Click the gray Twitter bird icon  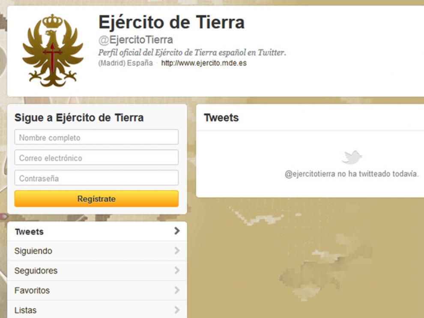click(x=352, y=157)
